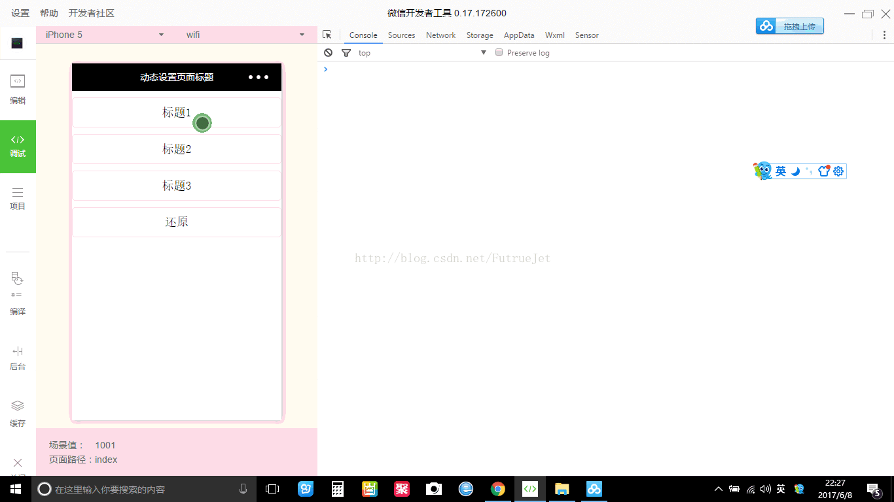Expand the iPhone 5 device dropdown

pos(105,35)
